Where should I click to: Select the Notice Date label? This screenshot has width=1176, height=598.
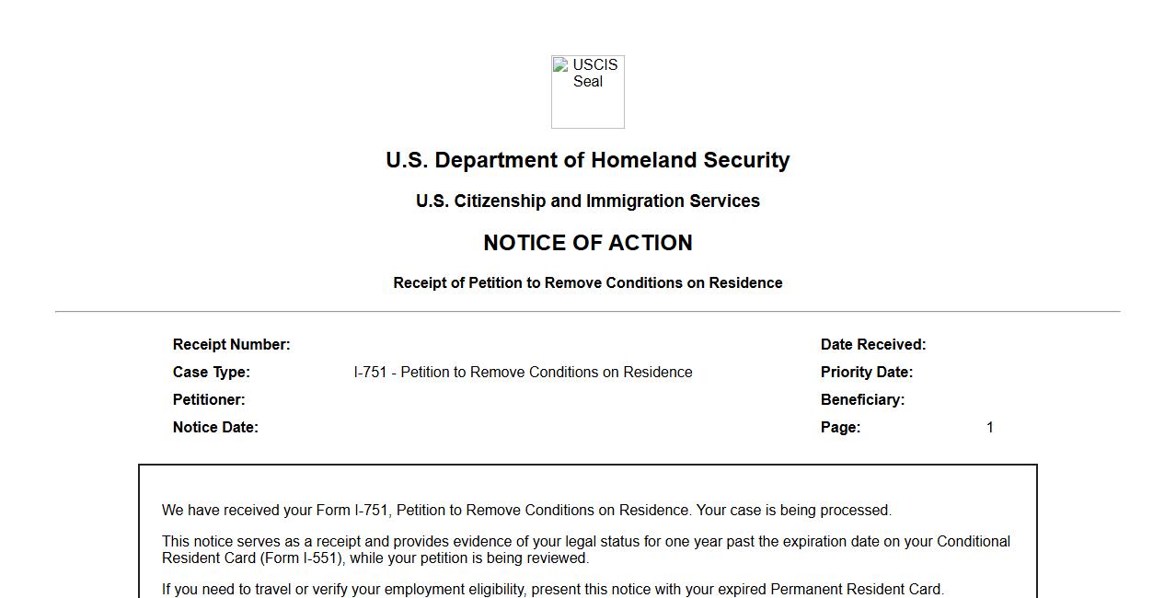pos(215,427)
